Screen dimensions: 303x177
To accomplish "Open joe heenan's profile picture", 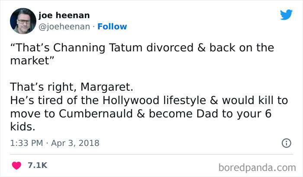I will coord(22,21).
